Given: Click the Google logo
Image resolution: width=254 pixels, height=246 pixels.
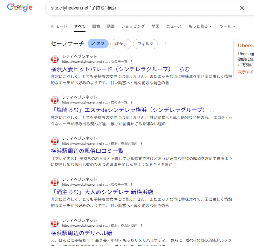Looking at the screenshot, I should 20,7.
